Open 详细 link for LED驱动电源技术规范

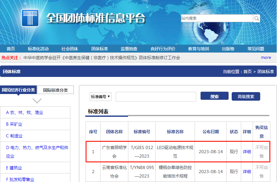tap(247, 152)
